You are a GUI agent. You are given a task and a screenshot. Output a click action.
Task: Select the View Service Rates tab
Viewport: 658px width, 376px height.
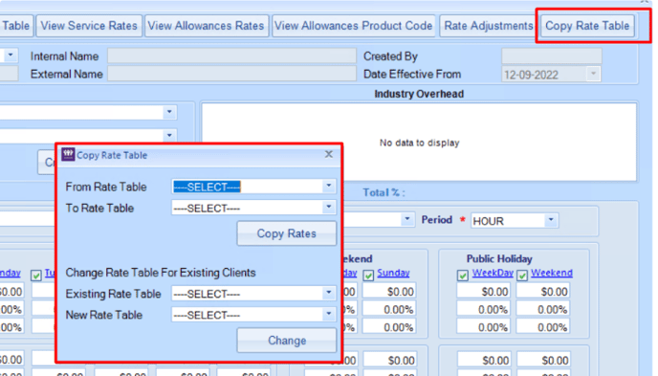89,26
